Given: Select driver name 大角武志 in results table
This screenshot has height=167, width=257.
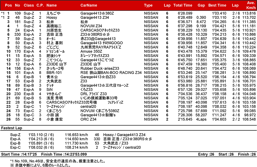Looking at the screenshot, I should click(x=54, y=81).
